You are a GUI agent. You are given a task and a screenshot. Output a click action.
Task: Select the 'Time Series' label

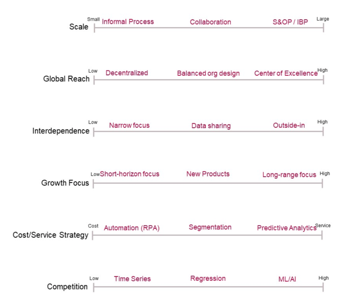coord(132,279)
